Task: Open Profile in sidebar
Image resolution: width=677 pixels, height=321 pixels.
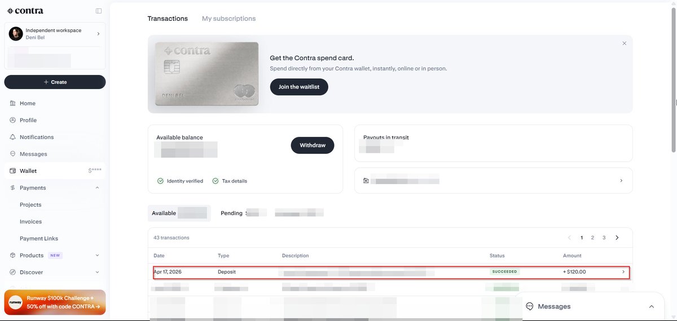Action: [x=28, y=120]
